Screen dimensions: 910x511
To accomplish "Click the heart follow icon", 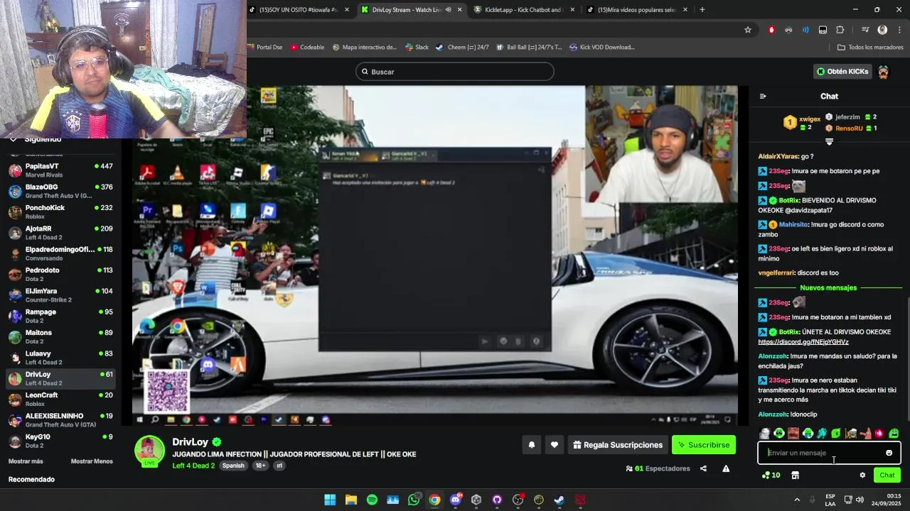I will click(x=554, y=445).
